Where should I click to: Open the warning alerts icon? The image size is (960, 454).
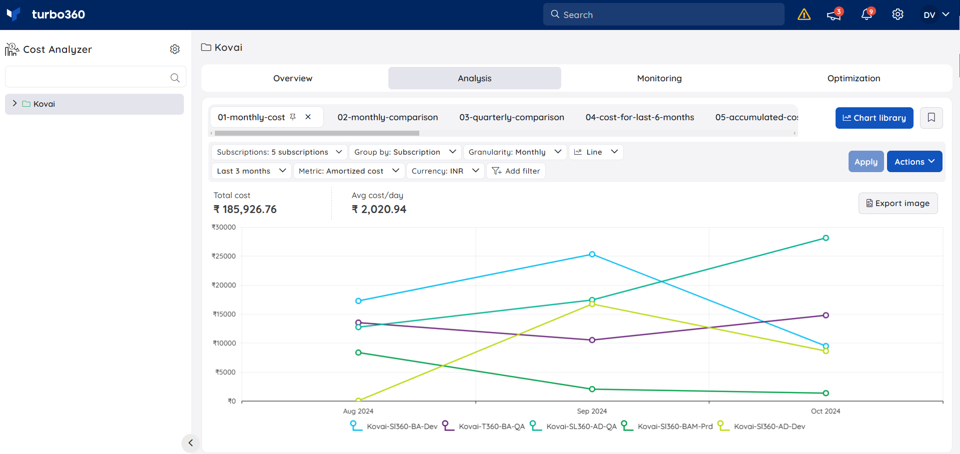pyautogui.click(x=804, y=14)
